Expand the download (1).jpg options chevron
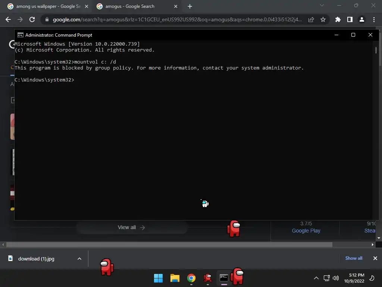Screen dimensions: 382x287 coord(79,259)
